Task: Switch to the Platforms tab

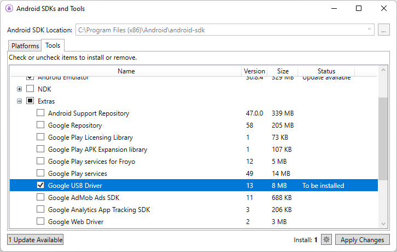Action: click(25, 46)
